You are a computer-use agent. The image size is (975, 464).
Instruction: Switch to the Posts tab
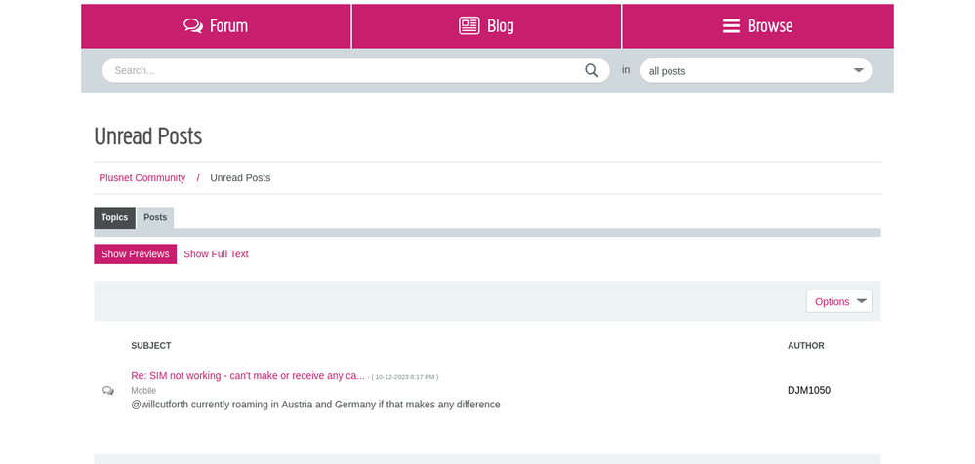[x=155, y=218]
